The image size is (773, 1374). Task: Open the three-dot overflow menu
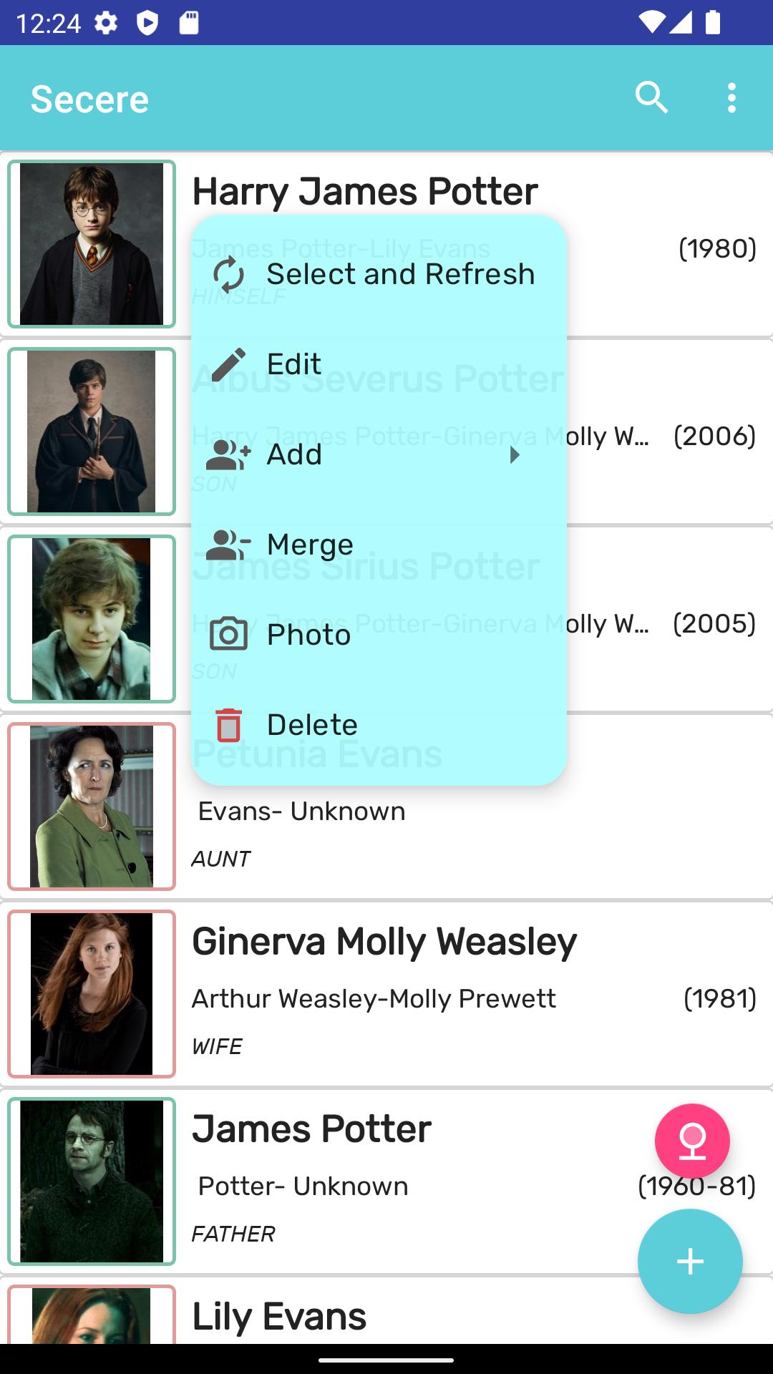(731, 98)
